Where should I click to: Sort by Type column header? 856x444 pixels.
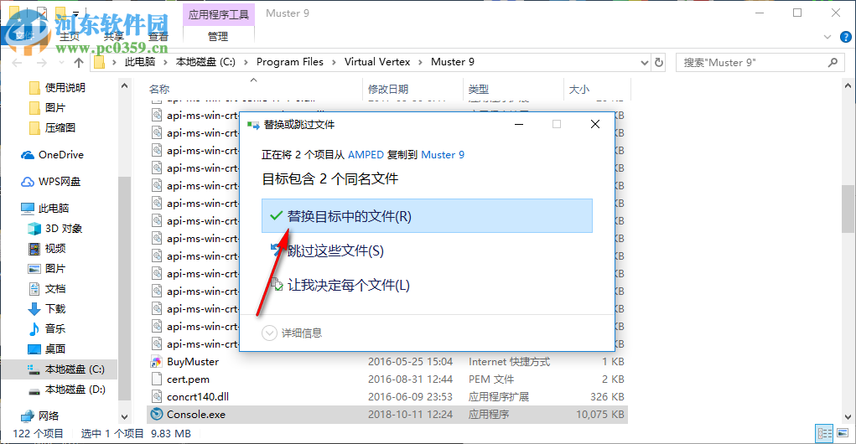513,89
